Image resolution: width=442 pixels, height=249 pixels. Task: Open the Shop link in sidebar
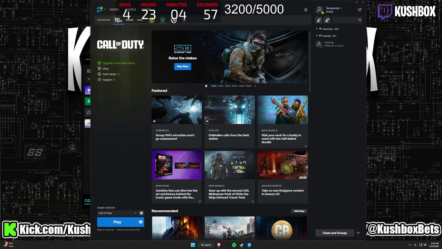point(105,68)
